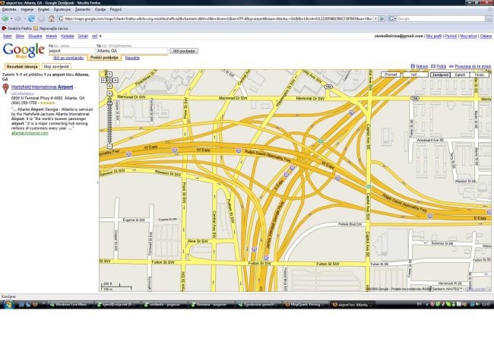This screenshot has width=494, height=339.
Task: Go back with the green back arrow
Action: [x=5, y=19]
